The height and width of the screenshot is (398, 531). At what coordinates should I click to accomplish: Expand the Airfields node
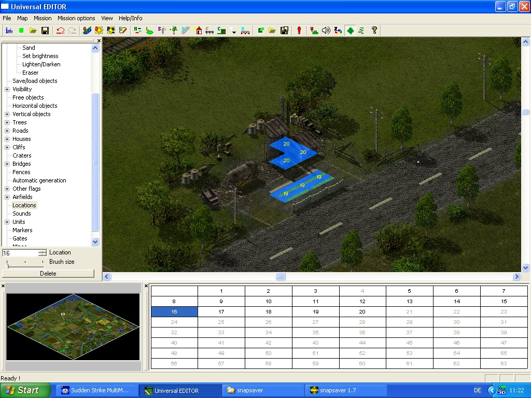tap(7, 197)
